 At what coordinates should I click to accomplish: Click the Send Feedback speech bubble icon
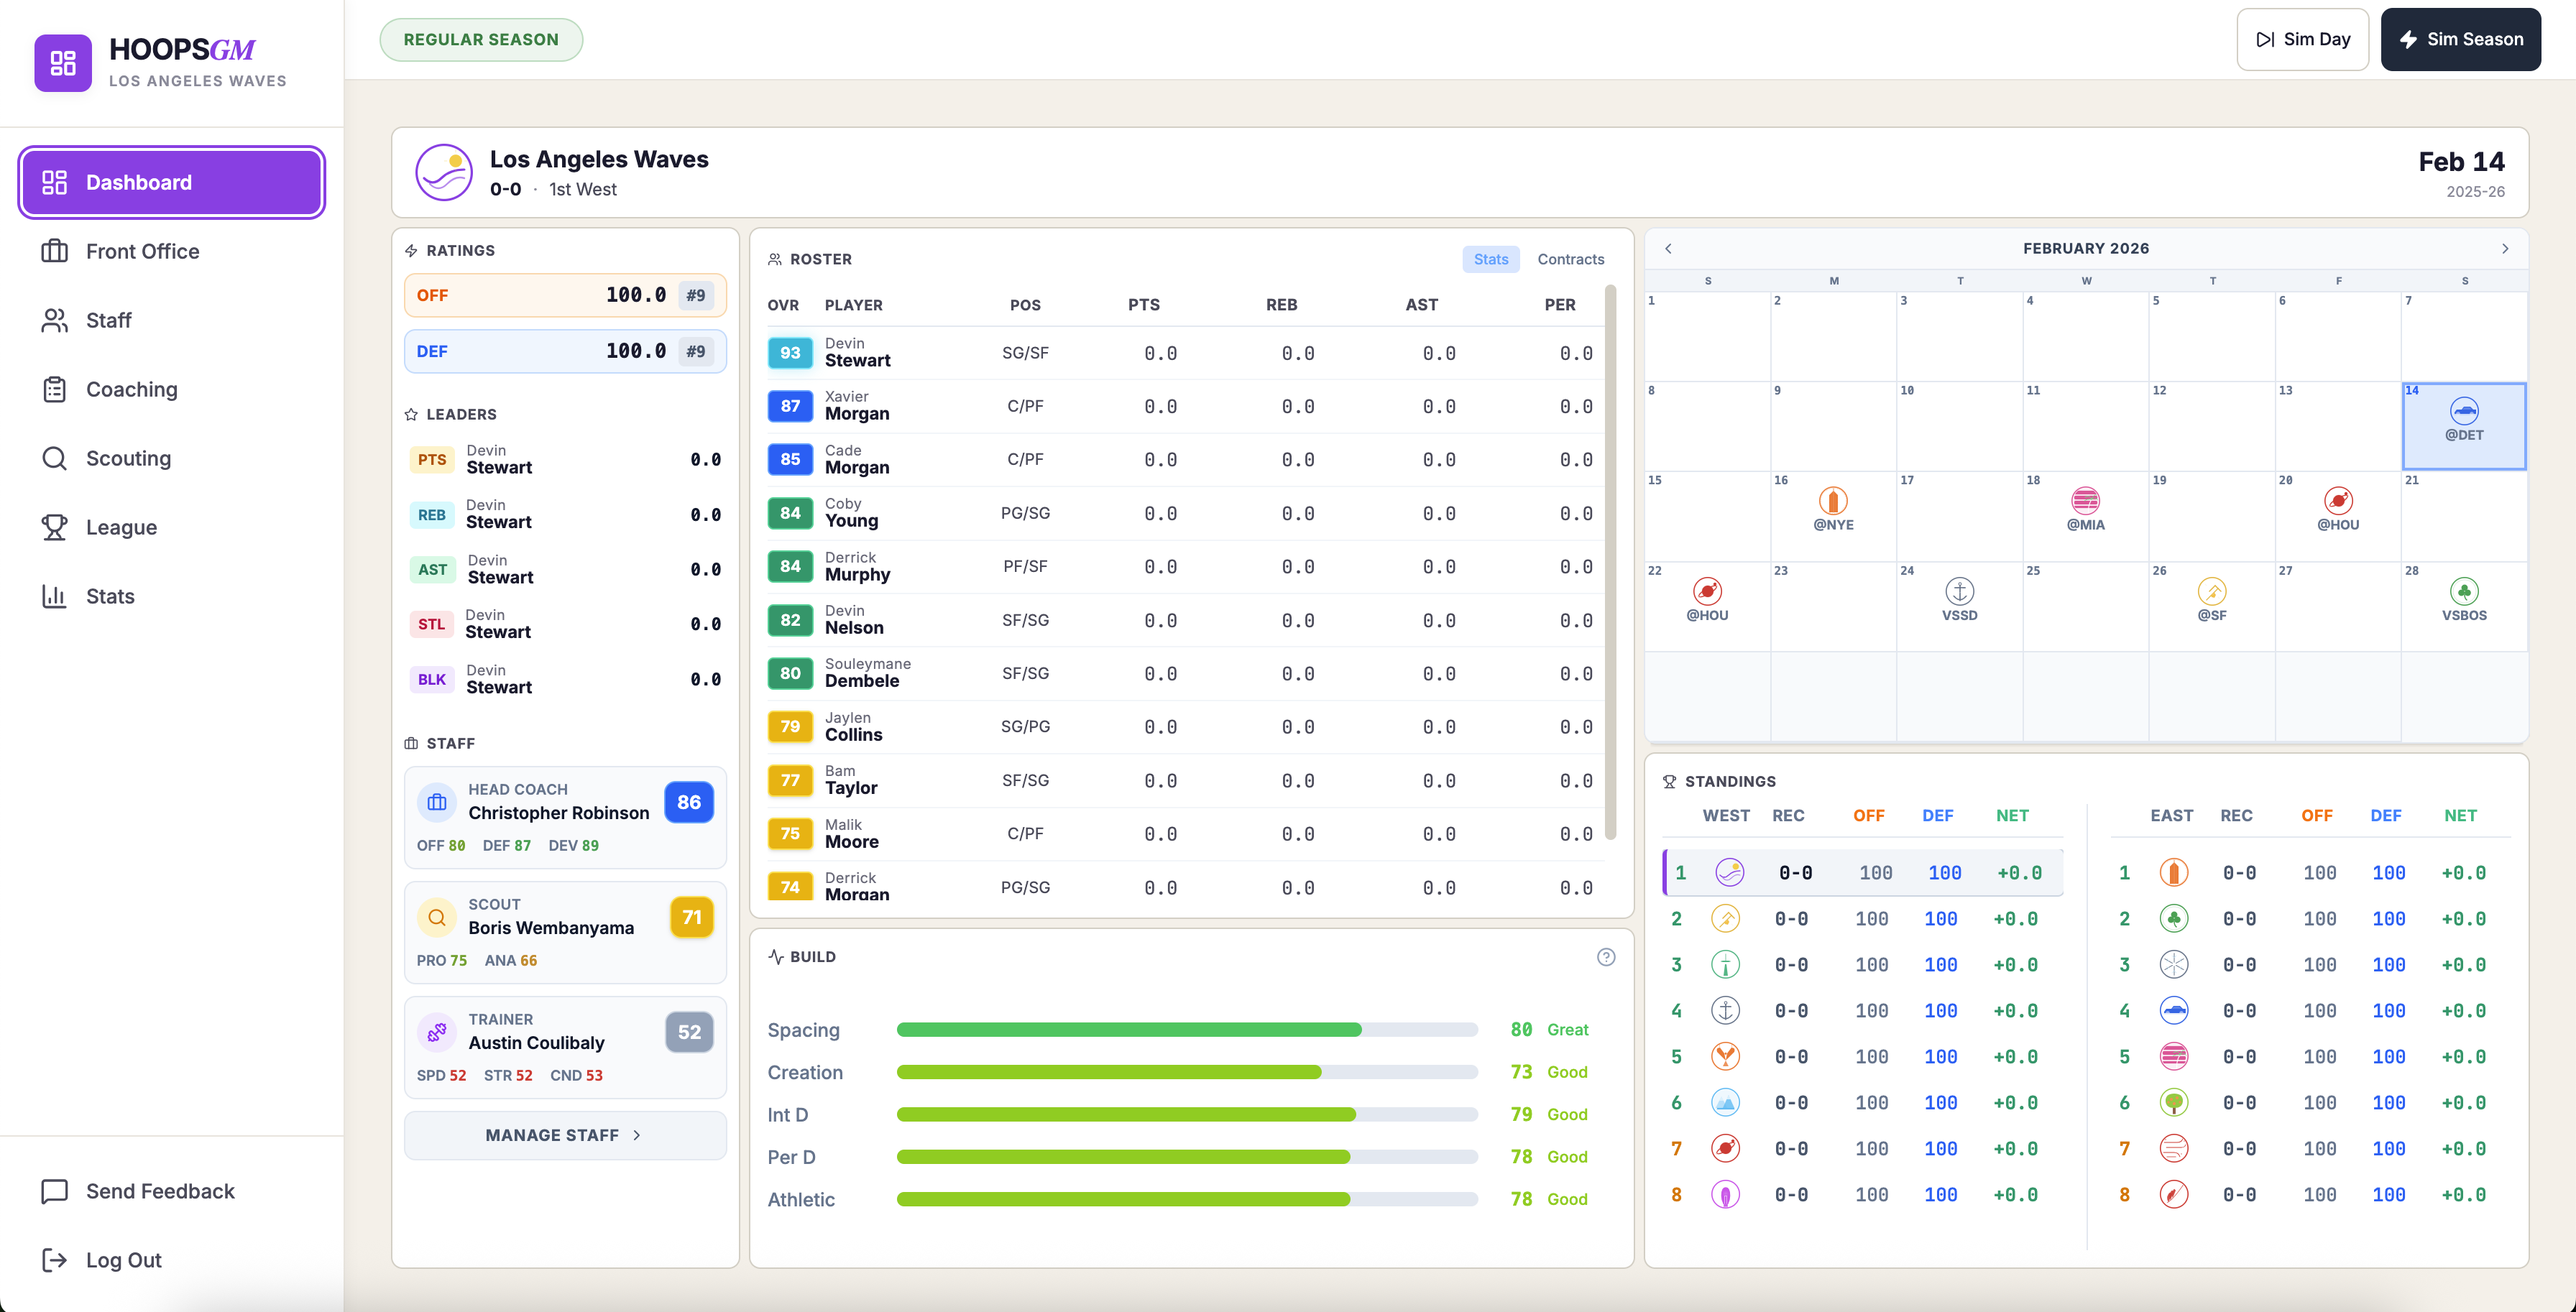55,1191
